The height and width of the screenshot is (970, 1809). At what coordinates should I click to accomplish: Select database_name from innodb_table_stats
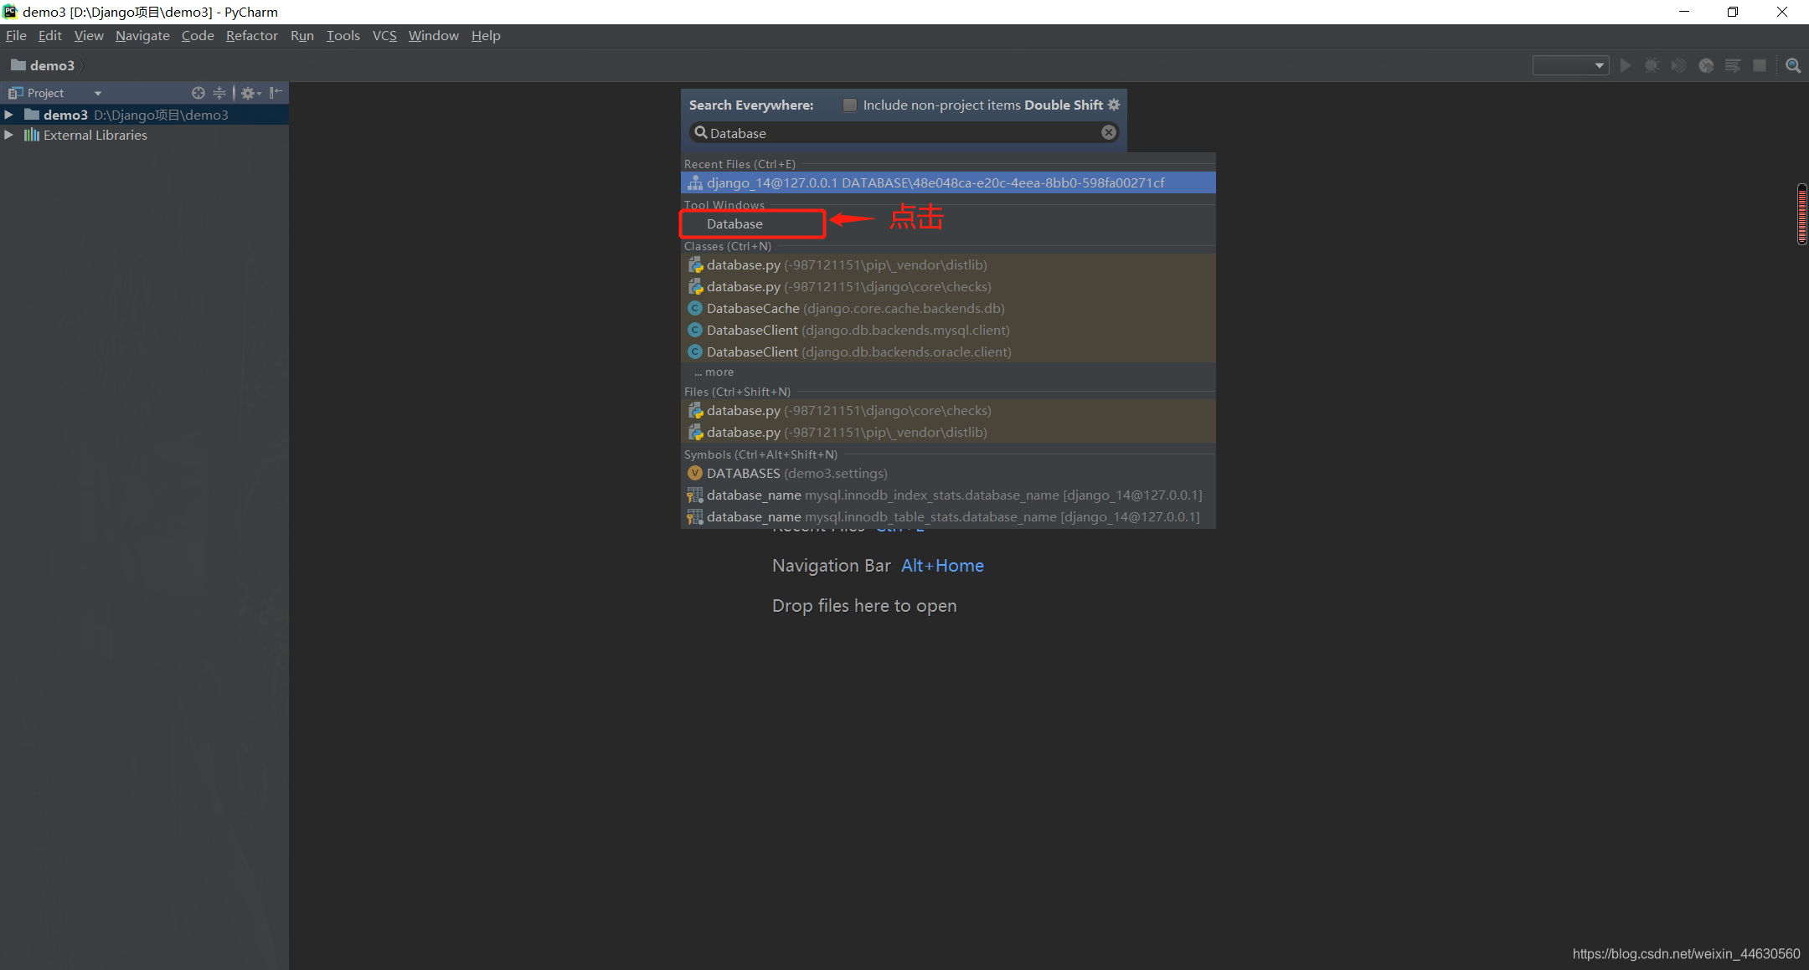pos(948,516)
